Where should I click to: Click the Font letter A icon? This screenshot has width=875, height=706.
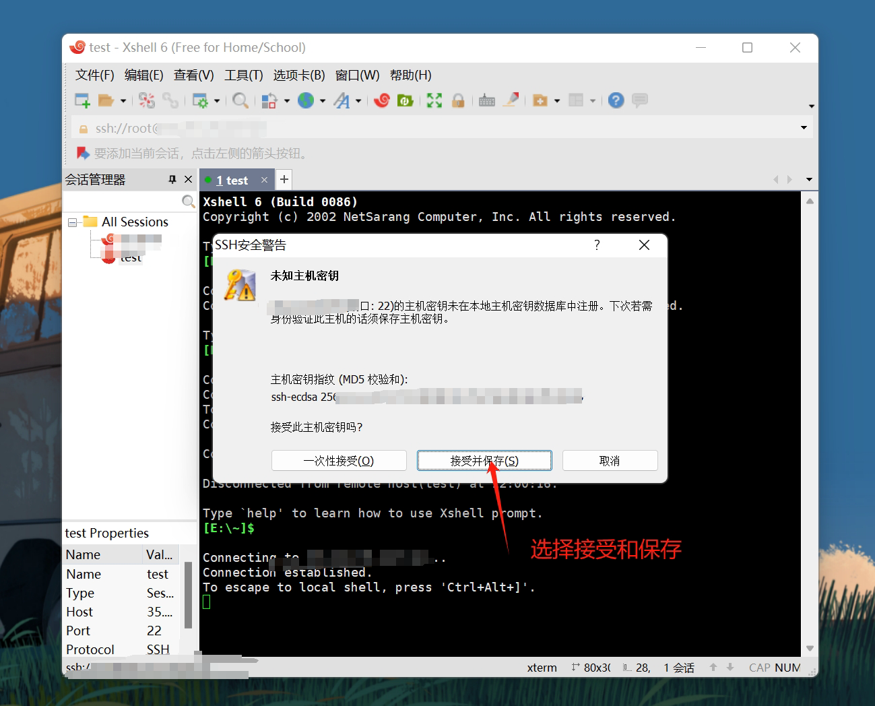[x=342, y=100]
